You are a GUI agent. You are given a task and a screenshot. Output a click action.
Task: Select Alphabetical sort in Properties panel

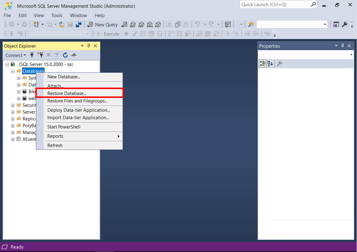[x=270, y=64]
